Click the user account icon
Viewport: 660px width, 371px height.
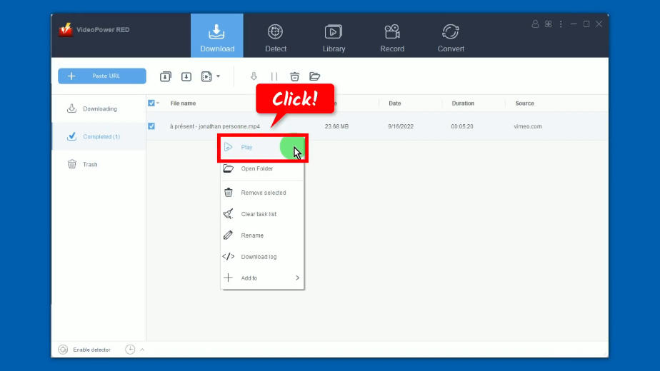click(535, 24)
